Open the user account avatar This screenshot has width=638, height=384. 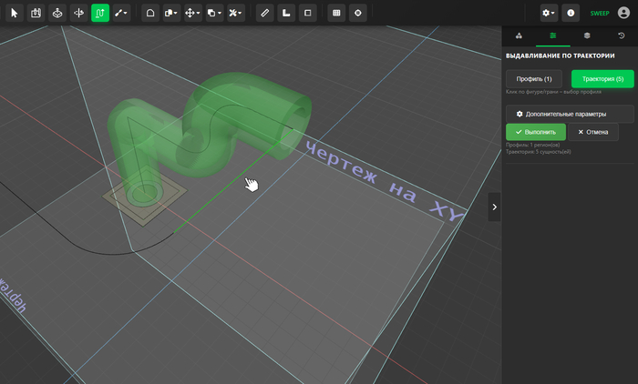[x=623, y=13]
